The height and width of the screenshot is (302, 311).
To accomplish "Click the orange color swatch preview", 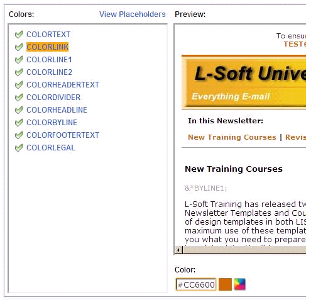I will tap(225, 284).
